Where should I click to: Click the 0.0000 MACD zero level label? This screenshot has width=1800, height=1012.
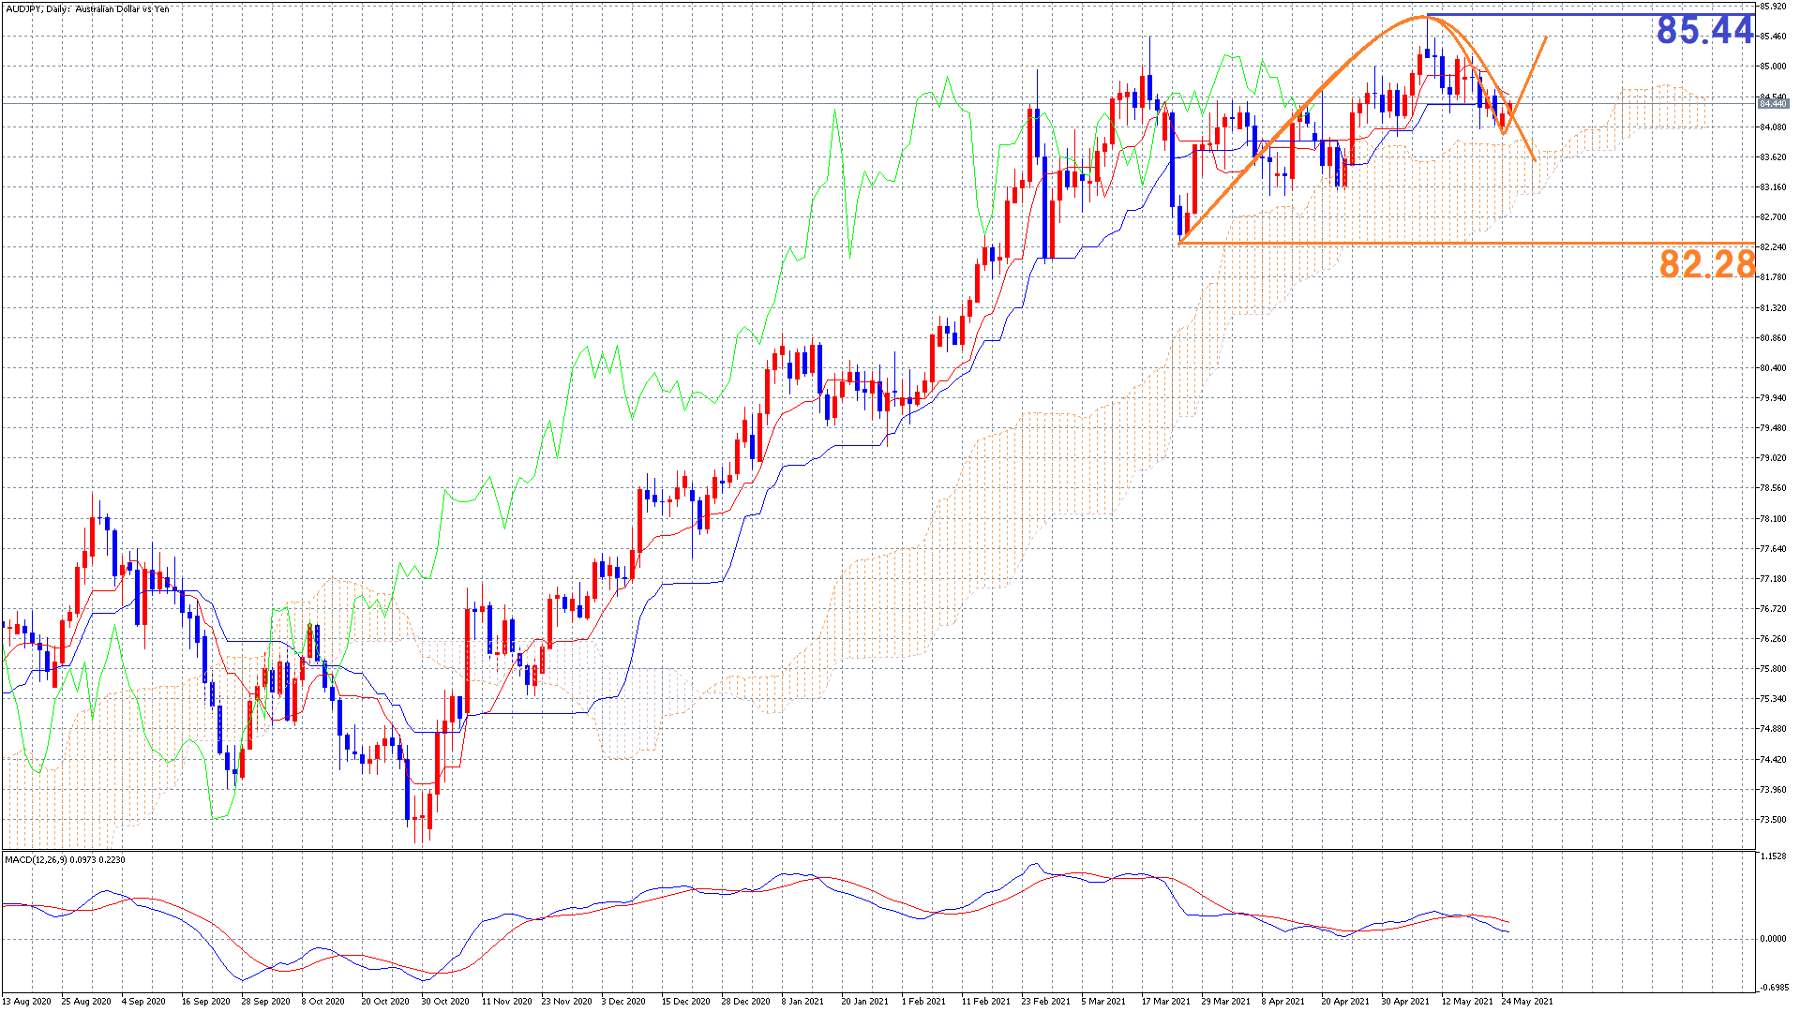[x=1773, y=939]
